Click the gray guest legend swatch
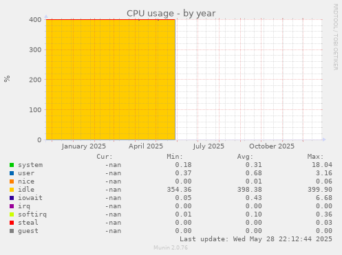 (x=12, y=231)
